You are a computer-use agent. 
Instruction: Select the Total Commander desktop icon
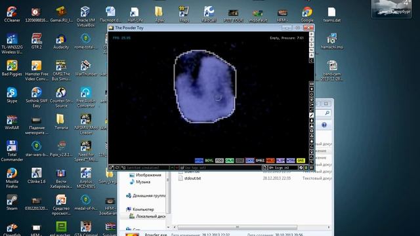coord(12,151)
